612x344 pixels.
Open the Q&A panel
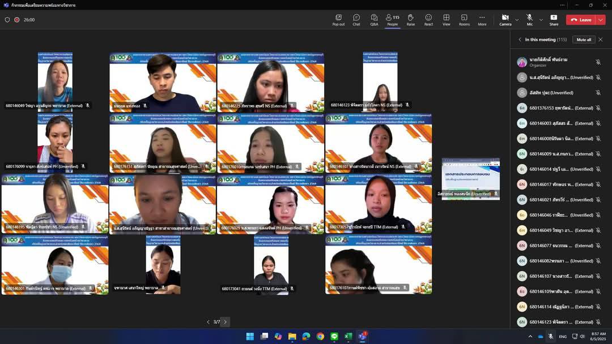pyautogui.click(x=374, y=20)
